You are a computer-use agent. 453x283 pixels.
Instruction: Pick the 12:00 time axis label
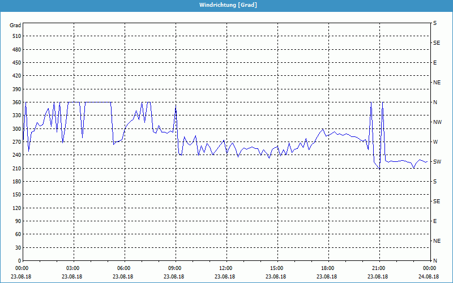pos(226,268)
